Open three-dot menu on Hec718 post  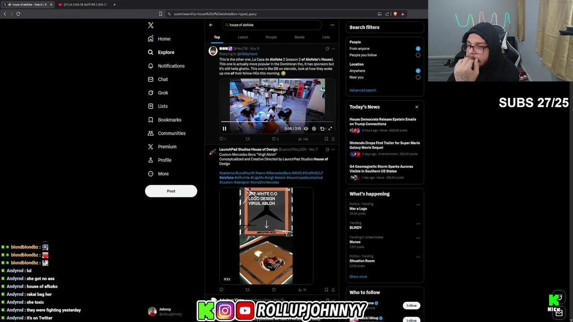point(333,49)
